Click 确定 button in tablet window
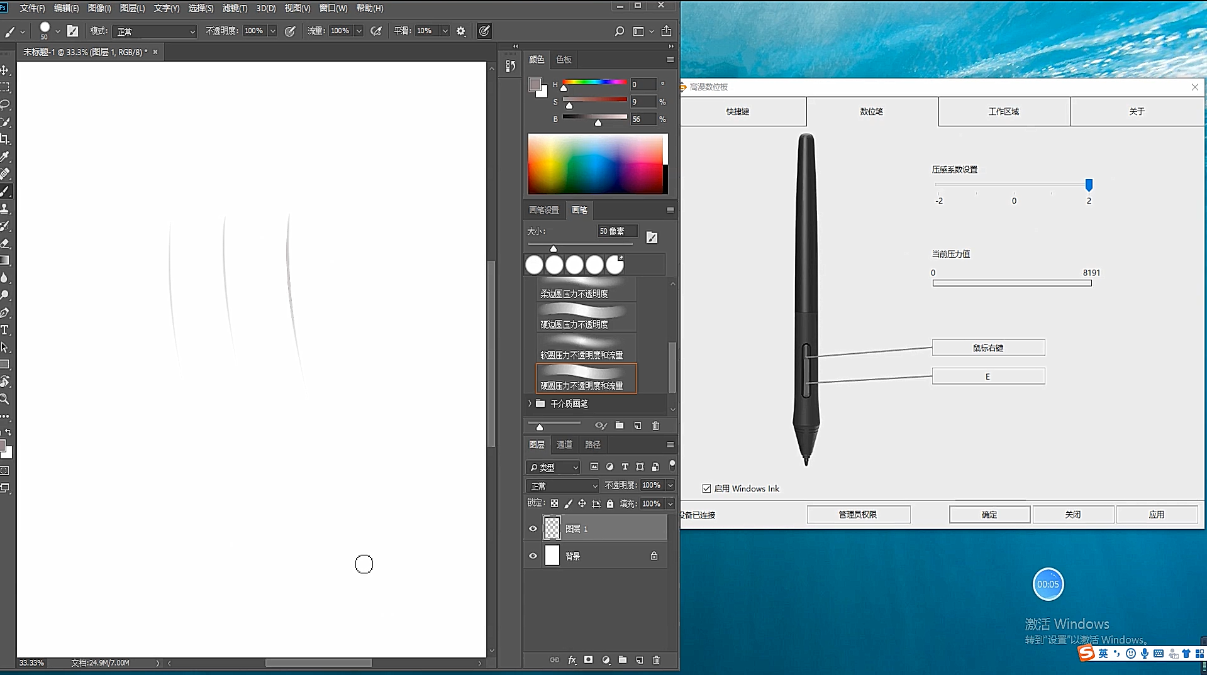Image resolution: width=1207 pixels, height=675 pixels. click(x=989, y=514)
